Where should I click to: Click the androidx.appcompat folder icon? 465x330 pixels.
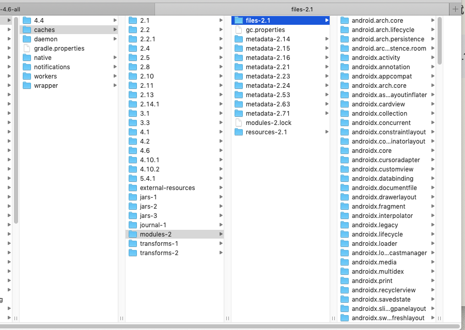click(x=345, y=76)
